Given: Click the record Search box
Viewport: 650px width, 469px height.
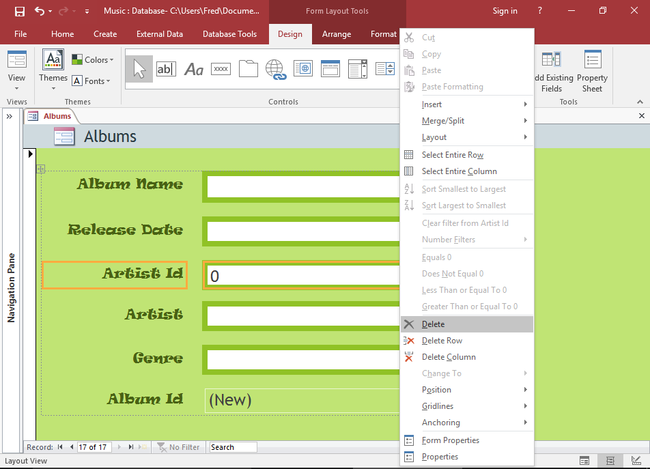Looking at the screenshot, I should [233, 447].
